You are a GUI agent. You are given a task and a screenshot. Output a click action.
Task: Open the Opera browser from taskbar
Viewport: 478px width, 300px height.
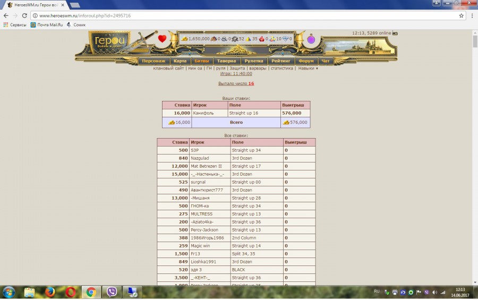[71, 292]
